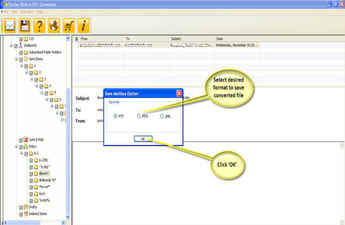Toggle the Junk E-Mail checkbox
The height and width of the screenshot is (225, 345).
click(x=21, y=140)
